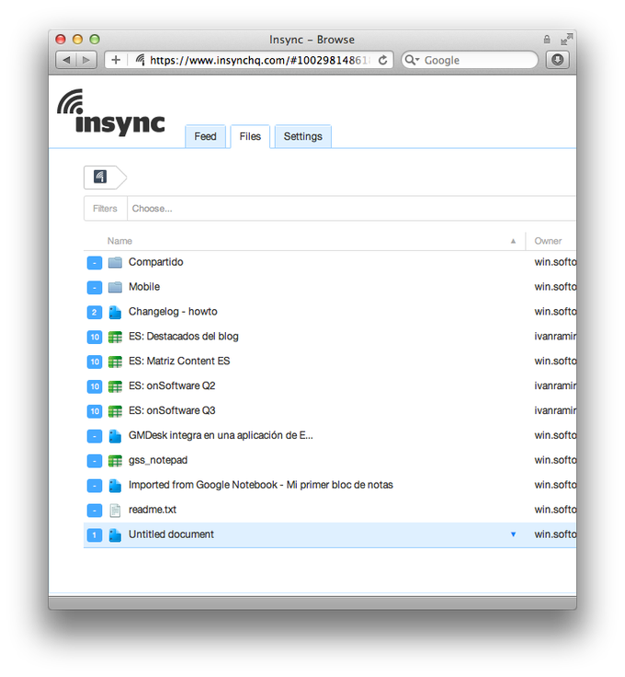Open the Downloads button in toolbar
Screen dimensions: 625x677
coord(557,60)
